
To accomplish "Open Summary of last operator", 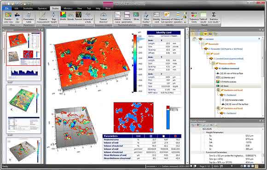I will tap(167, 17).
